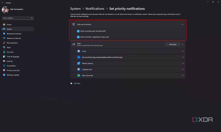Uncheck Show incoming calls, including VoIP

(78, 31)
